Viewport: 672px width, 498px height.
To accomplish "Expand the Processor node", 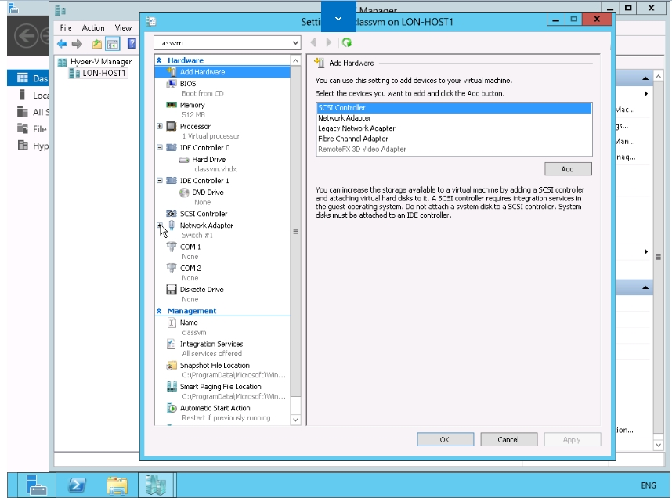I will point(160,126).
